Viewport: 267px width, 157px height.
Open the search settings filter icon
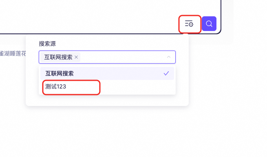pyautogui.click(x=189, y=24)
